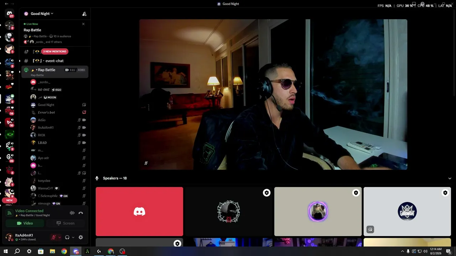Toggle the microphone mute button
Screen dimensions: 456x256
(54, 237)
